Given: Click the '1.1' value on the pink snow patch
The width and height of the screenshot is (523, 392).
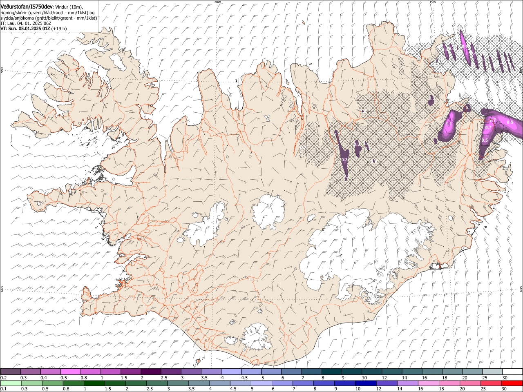Looking at the screenshot, I should pos(448,124).
